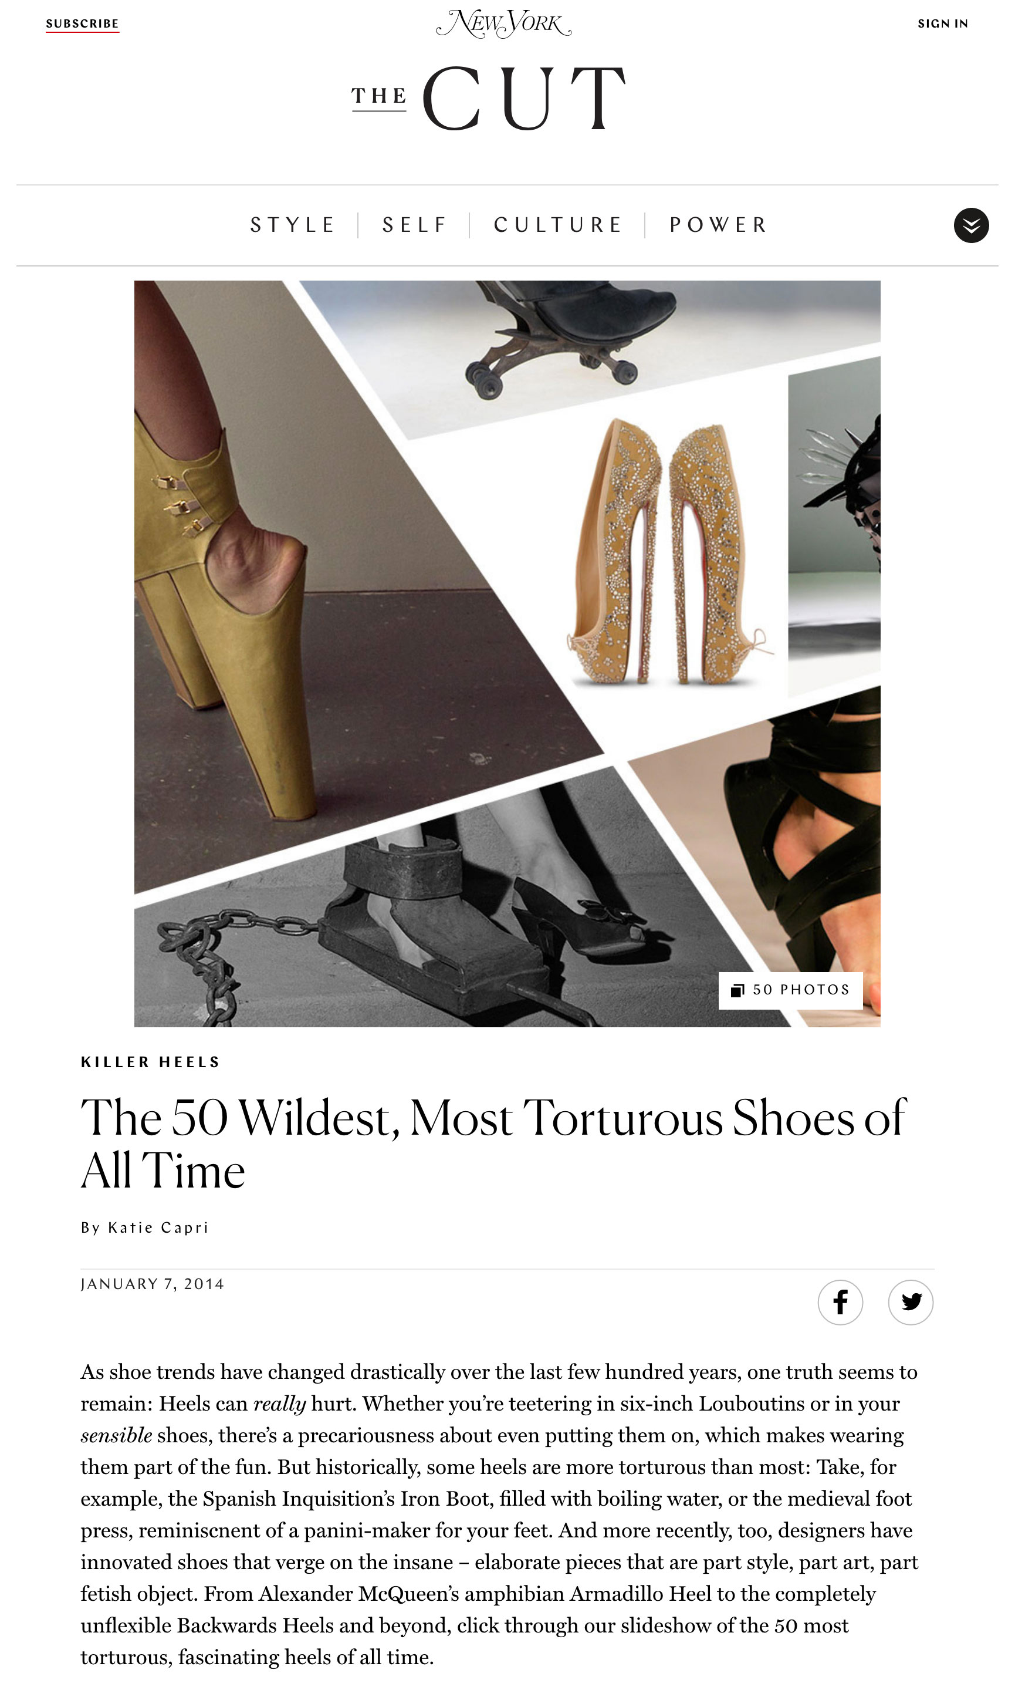Share article on Twitter
This screenshot has height=1690, width=1015.
click(911, 1302)
